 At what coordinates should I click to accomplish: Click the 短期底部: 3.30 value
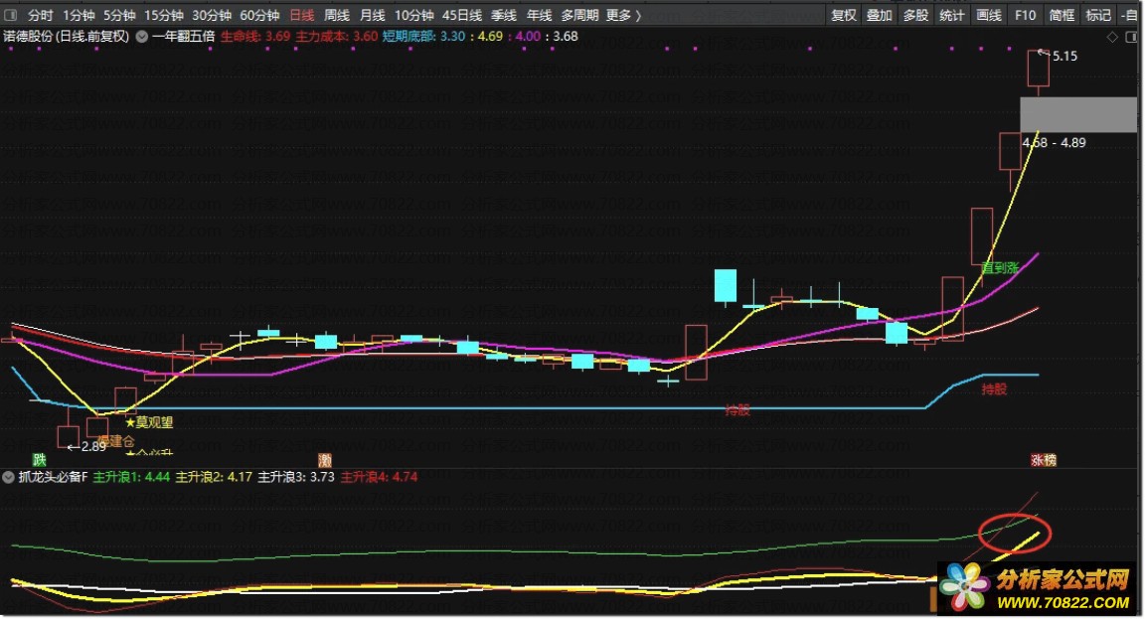point(423,36)
